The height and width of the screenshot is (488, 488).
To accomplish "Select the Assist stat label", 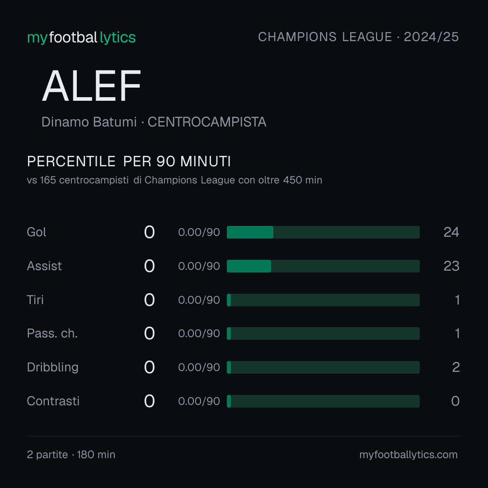I will pos(44,266).
